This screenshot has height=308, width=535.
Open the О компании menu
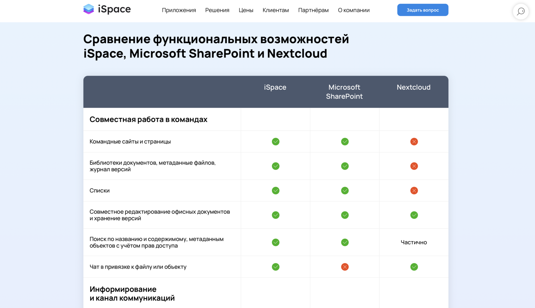tap(354, 10)
